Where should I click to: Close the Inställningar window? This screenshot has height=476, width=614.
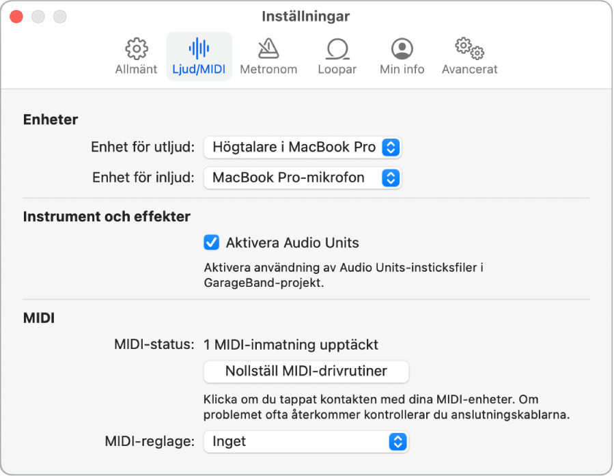16,16
